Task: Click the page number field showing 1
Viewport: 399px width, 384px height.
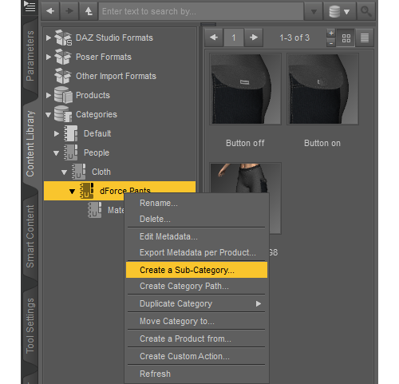Action: coord(234,38)
